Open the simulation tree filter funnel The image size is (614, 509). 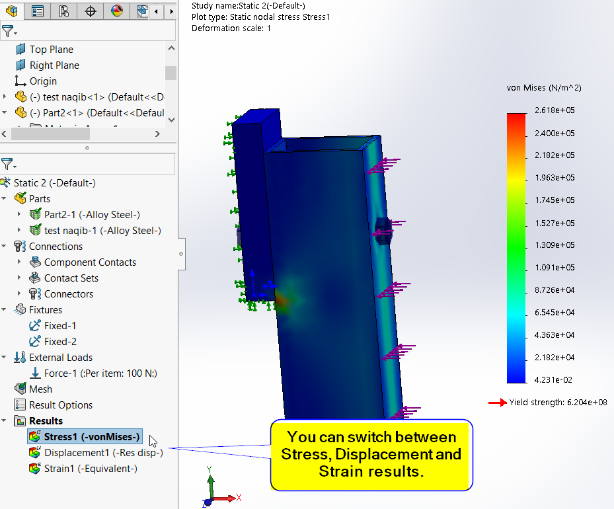click(9, 164)
